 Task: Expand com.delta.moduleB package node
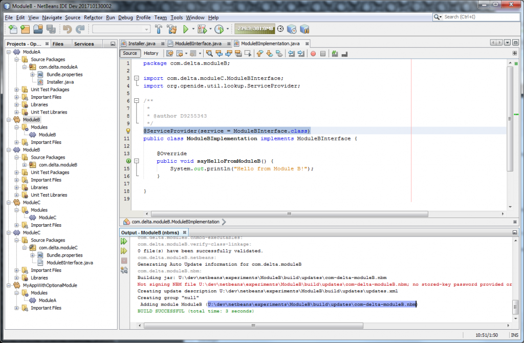point(25,165)
